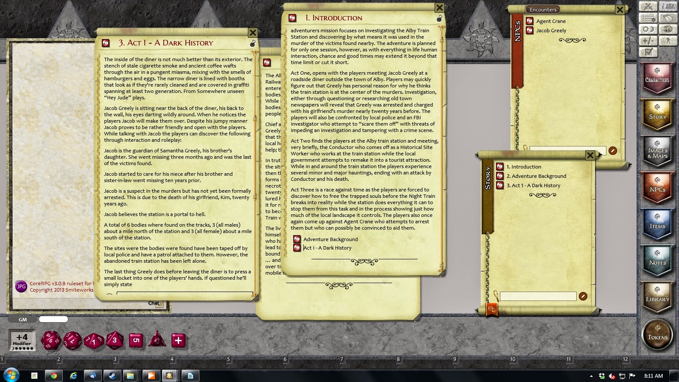The image size is (679, 382).
Task: Pick the d10 die showing 1
Action: pos(94,340)
